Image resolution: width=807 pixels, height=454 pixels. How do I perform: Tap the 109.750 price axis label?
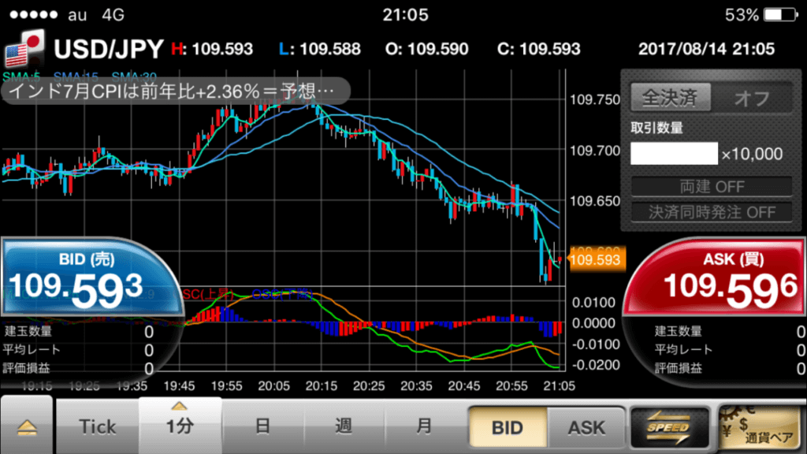click(594, 99)
